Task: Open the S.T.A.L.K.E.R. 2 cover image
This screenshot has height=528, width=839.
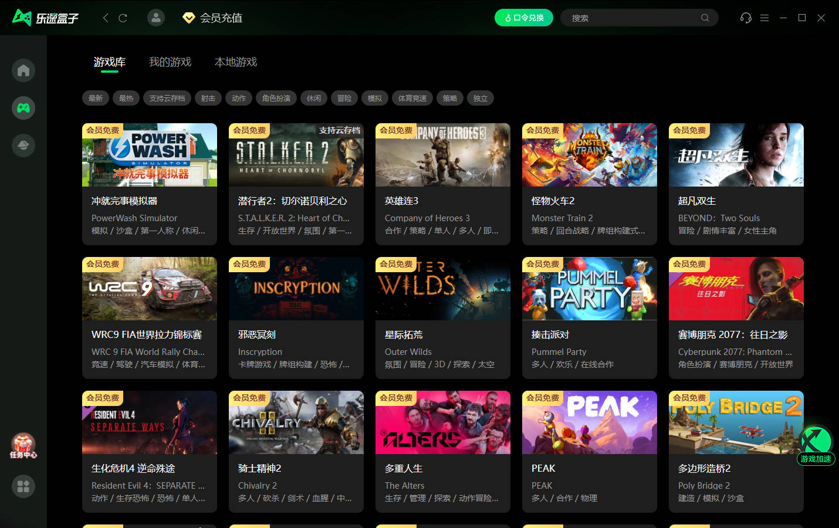Action: (x=296, y=155)
